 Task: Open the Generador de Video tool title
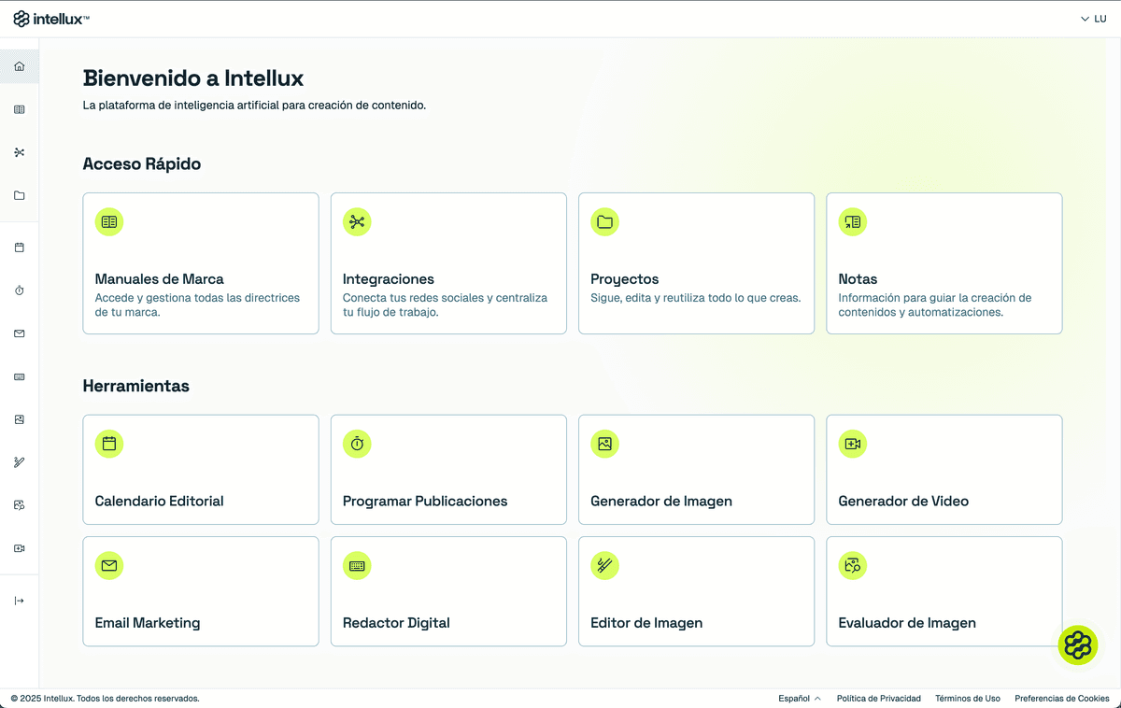[x=903, y=501]
